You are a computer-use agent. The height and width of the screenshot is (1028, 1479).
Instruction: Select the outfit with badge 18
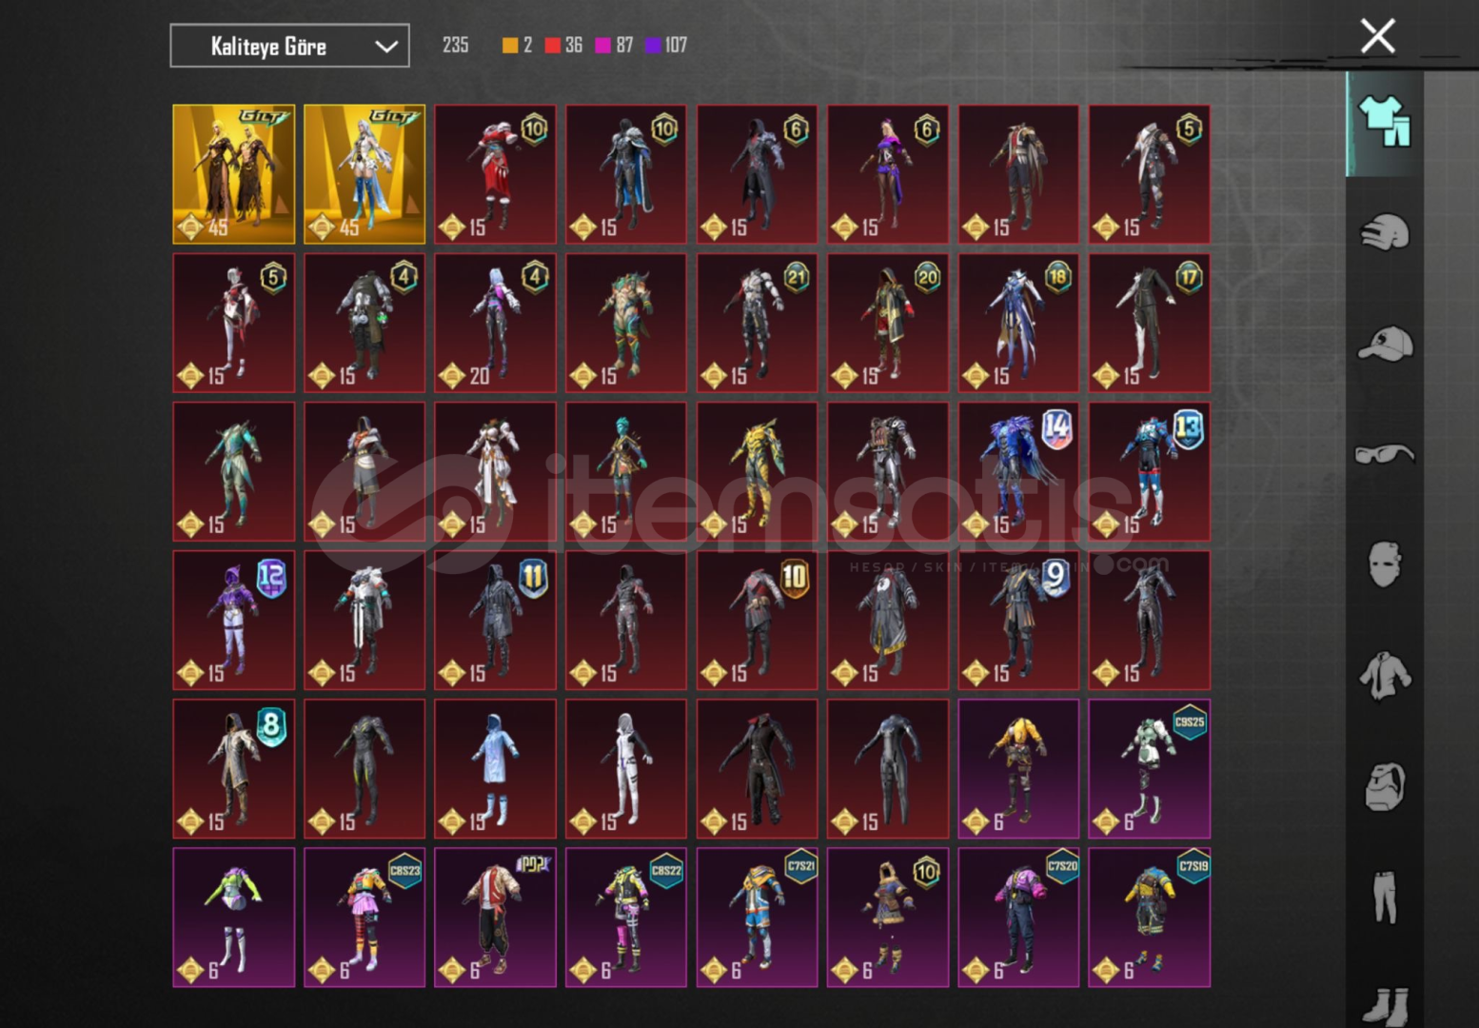click(x=1018, y=323)
